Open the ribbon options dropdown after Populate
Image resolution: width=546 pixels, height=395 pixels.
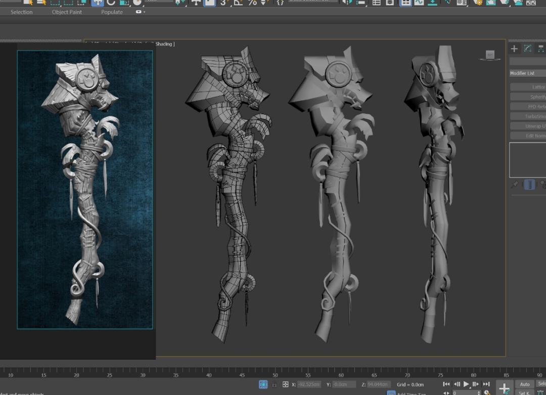pyautogui.click(x=141, y=12)
